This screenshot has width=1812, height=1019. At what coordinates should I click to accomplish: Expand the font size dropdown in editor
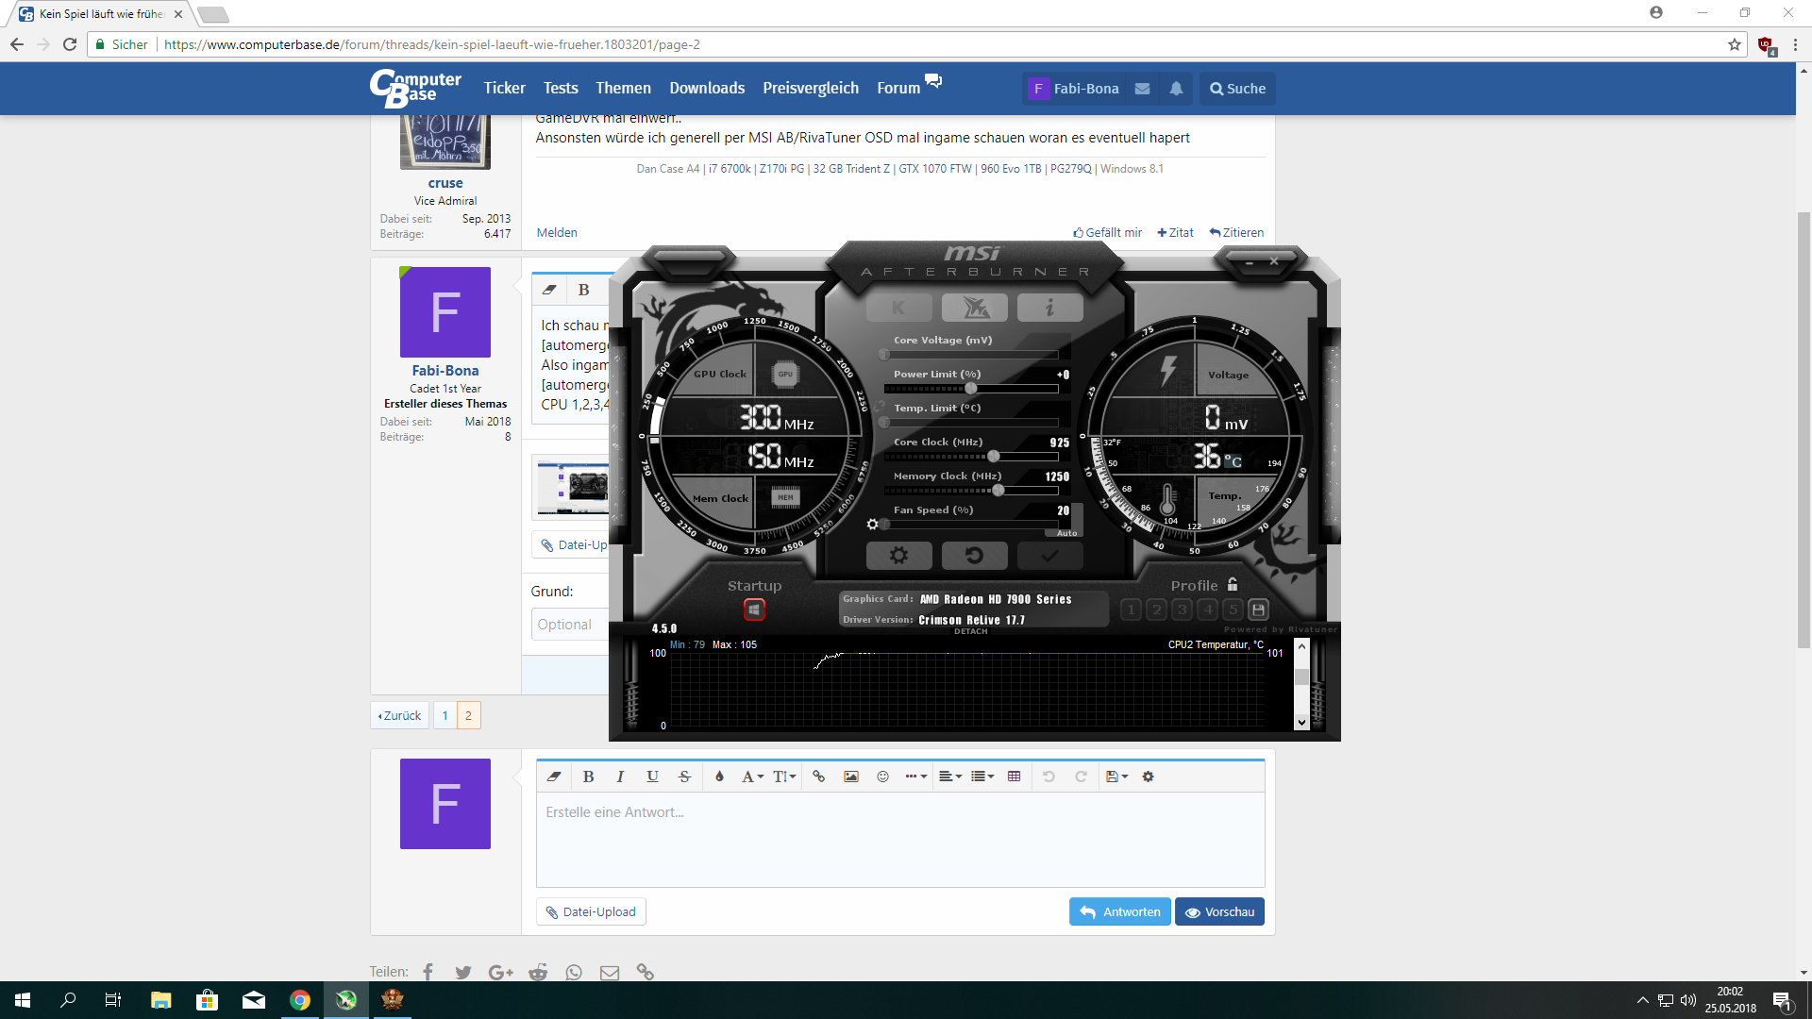point(784,777)
